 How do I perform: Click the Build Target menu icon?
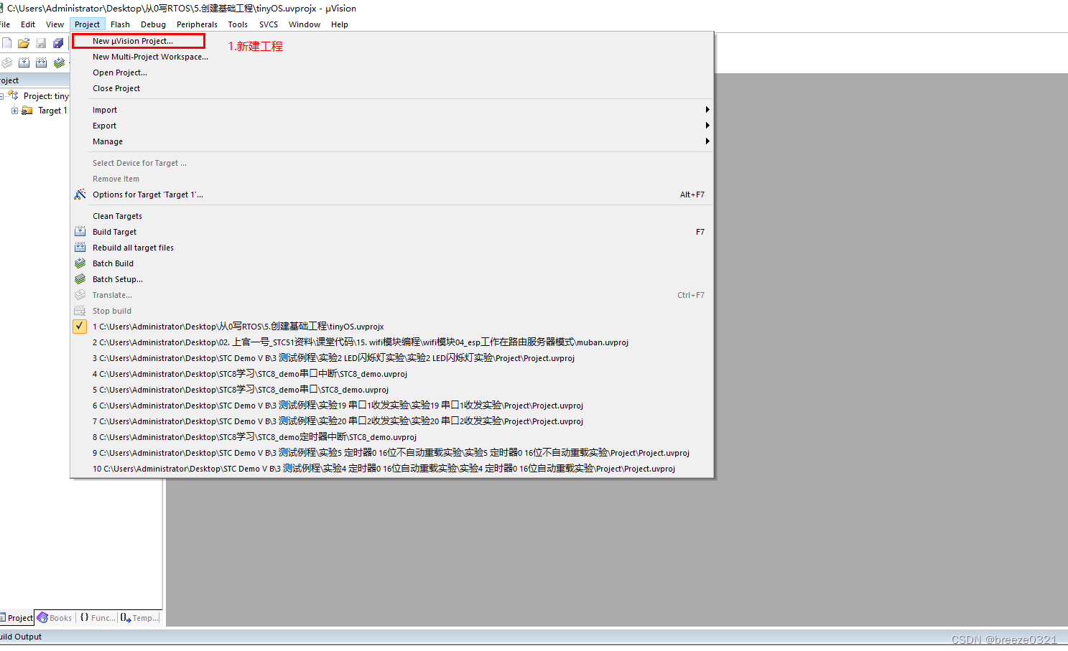[80, 232]
